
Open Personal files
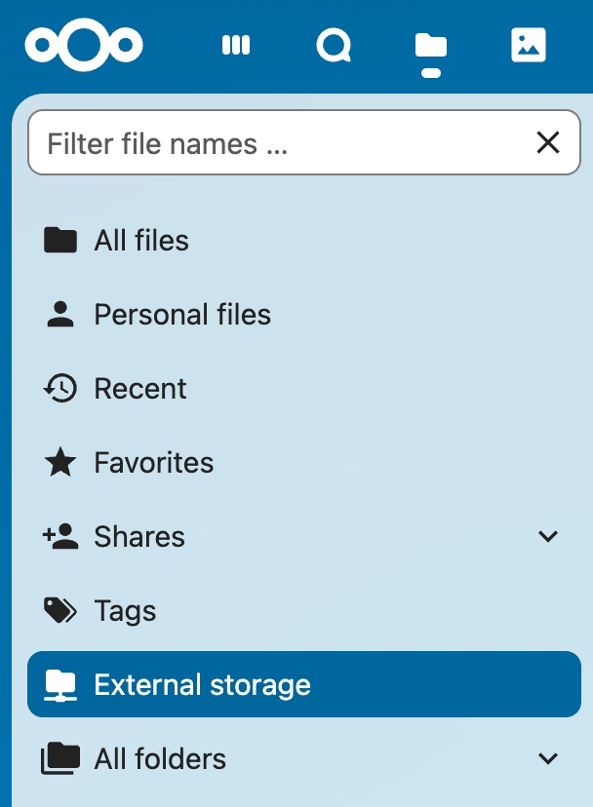[182, 315]
